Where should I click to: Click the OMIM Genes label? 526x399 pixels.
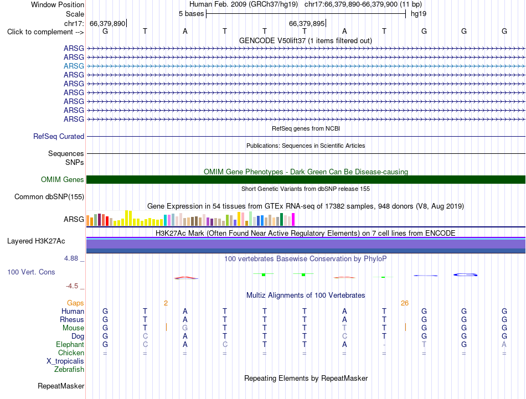pos(62,179)
